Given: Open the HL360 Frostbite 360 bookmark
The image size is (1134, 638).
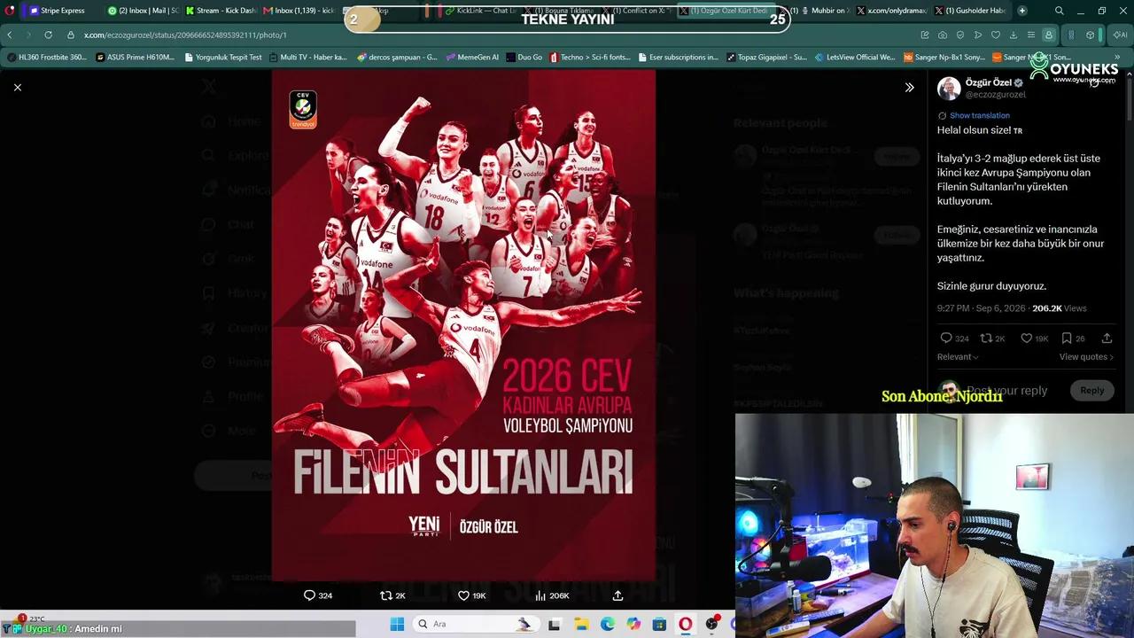Looking at the screenshot, I should (x=47, y=57).
